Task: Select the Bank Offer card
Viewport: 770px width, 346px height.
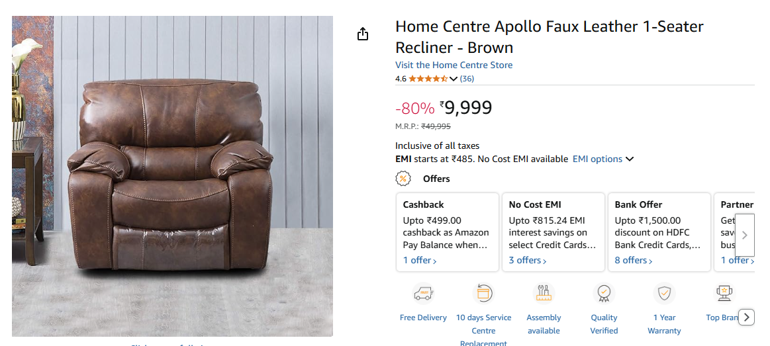Action: click(658, 232)
